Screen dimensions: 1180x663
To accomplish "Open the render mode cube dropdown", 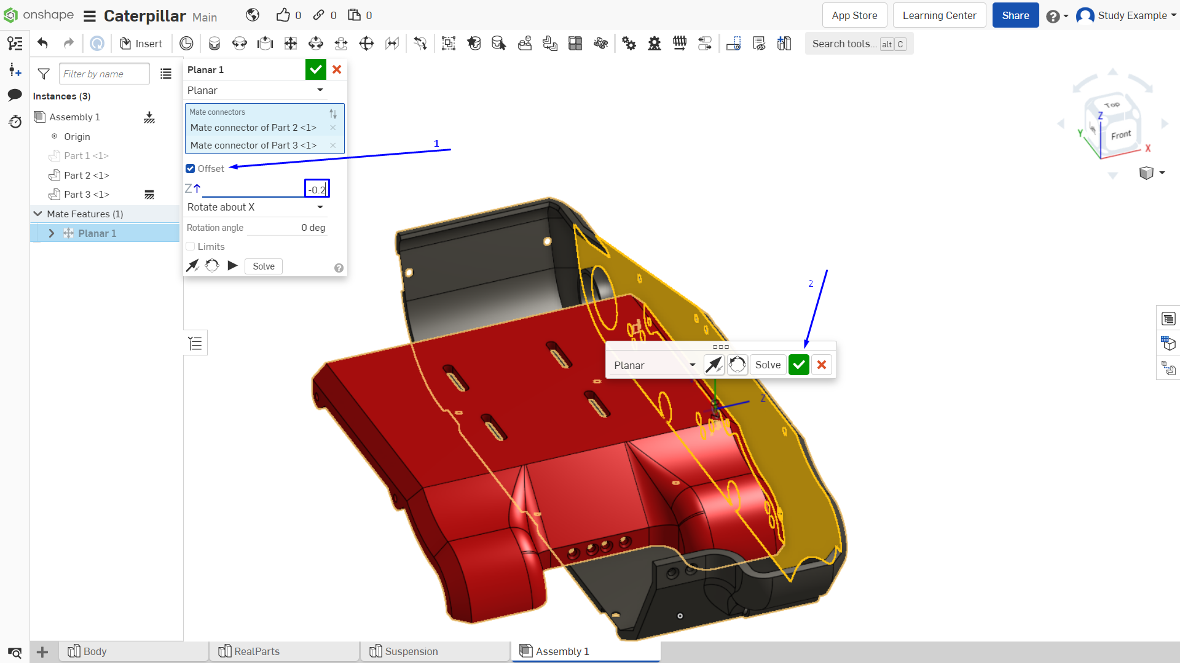I will tap(1152, 173).
